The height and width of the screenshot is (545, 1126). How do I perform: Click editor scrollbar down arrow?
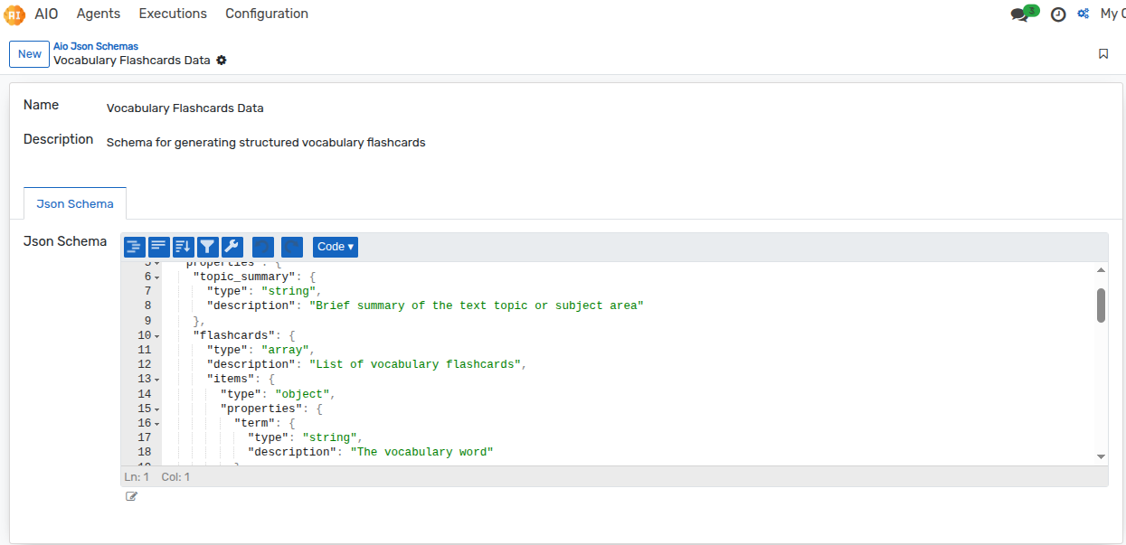click(x=1101, y=457)
